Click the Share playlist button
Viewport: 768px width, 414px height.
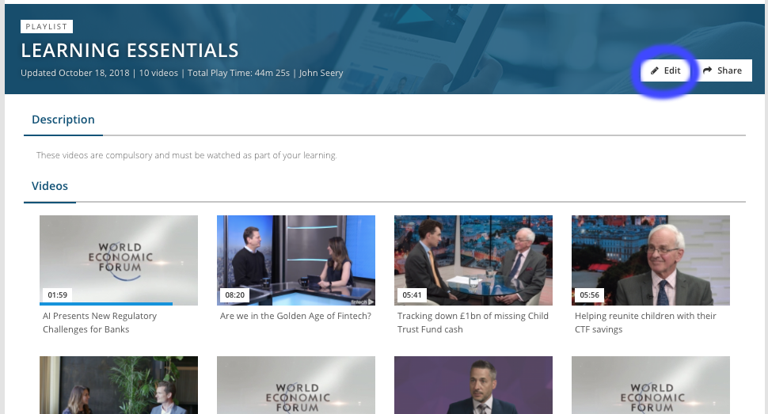tap(721, 70)
